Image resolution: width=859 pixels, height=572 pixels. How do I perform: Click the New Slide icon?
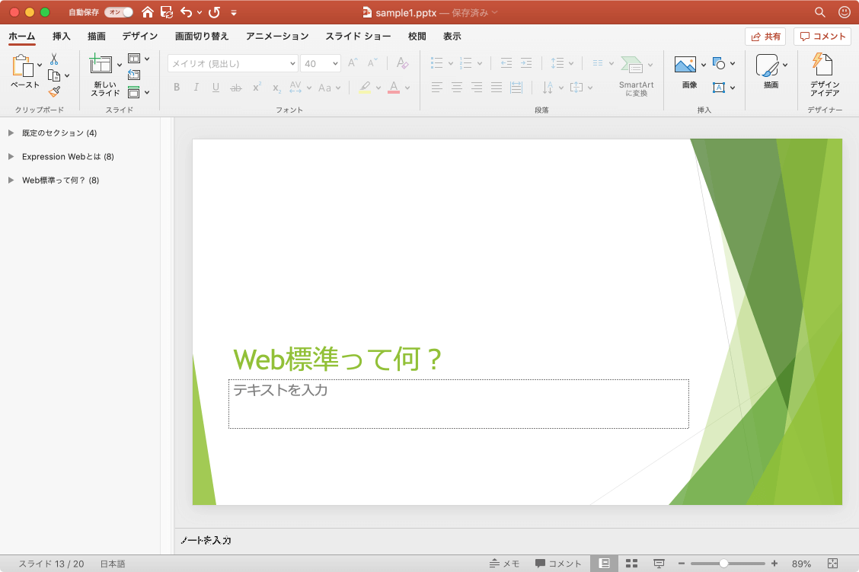(101, 64)
